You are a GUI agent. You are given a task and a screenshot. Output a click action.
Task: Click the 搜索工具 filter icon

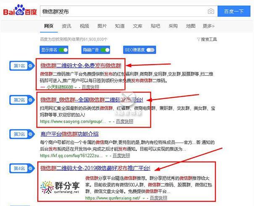click(199, 39)
